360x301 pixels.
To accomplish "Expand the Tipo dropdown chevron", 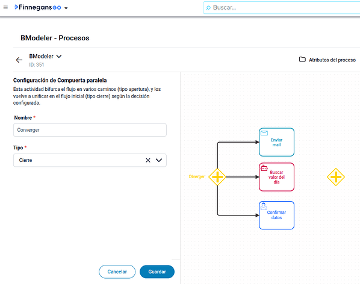I will [159, 160].
